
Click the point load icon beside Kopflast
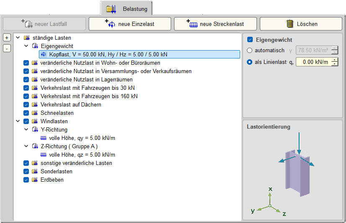click(x=43, y=54)
